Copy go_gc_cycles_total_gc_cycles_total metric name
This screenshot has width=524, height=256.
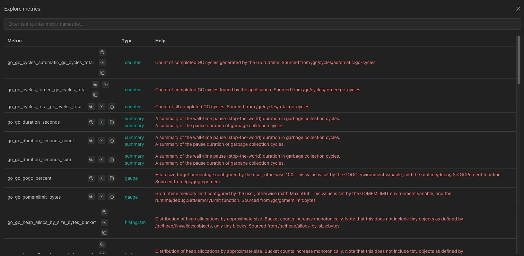112,107
